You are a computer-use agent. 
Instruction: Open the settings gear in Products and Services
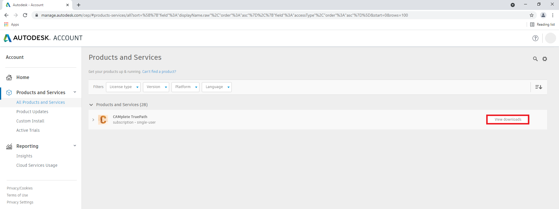point(545,59)
